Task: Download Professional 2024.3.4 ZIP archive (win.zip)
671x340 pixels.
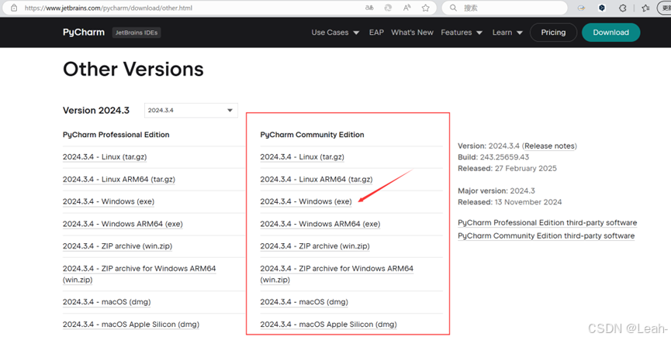Action: (118, 246)
